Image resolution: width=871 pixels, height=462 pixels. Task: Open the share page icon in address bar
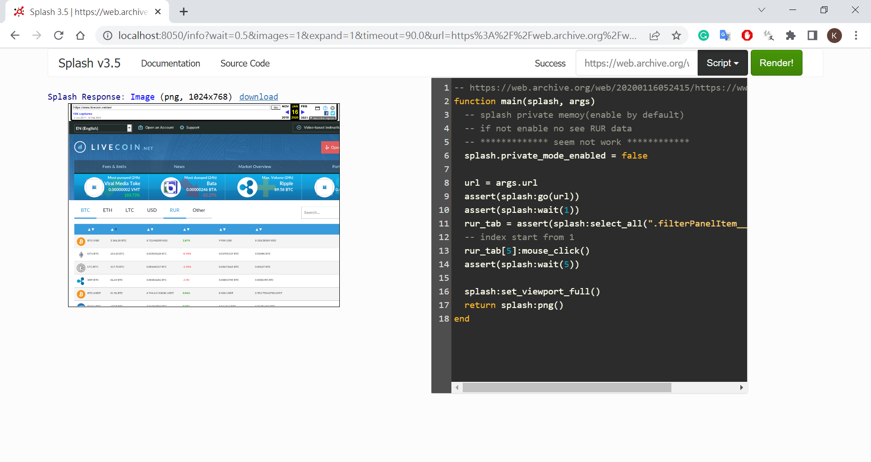point(655,35)
